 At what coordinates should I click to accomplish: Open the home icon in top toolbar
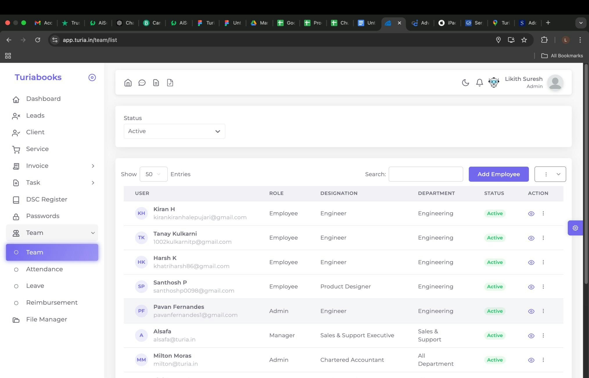128,83
